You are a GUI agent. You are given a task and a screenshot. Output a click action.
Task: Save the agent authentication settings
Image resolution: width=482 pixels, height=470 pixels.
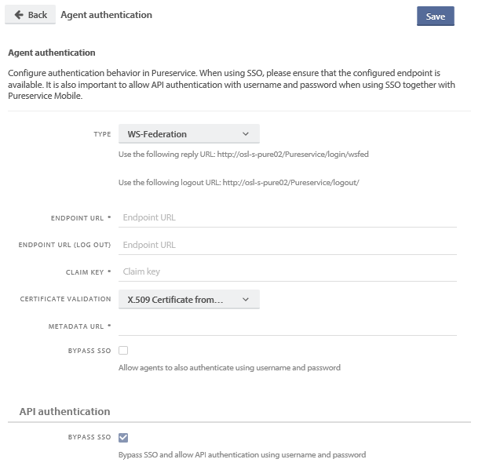(435, 16)
